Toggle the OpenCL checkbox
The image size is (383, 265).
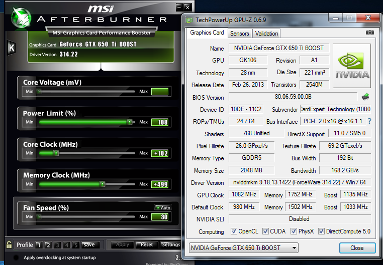click(x=234, y=231)
